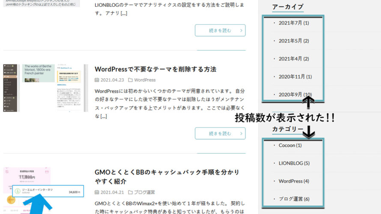Click excerpt starting GMOとくとくBBのWimax2+
This screenshot has height=214, width=381.
tap(170, 208)
